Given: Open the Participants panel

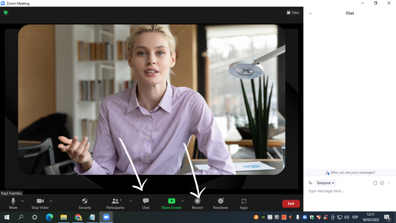Looking at the screenshot, I should (115, 203).
